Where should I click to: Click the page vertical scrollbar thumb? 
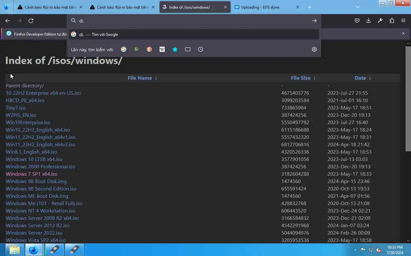point(408,99)
